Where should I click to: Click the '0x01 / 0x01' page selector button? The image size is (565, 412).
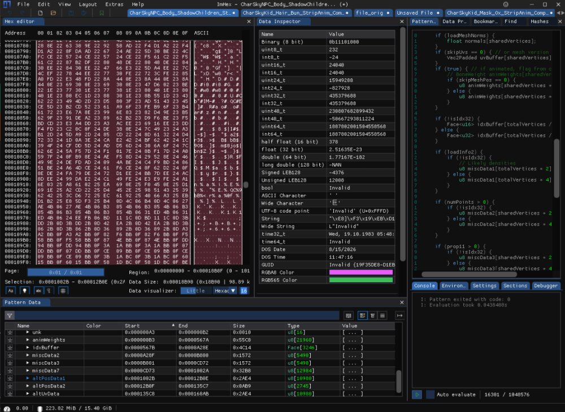(x=66, y=271)
